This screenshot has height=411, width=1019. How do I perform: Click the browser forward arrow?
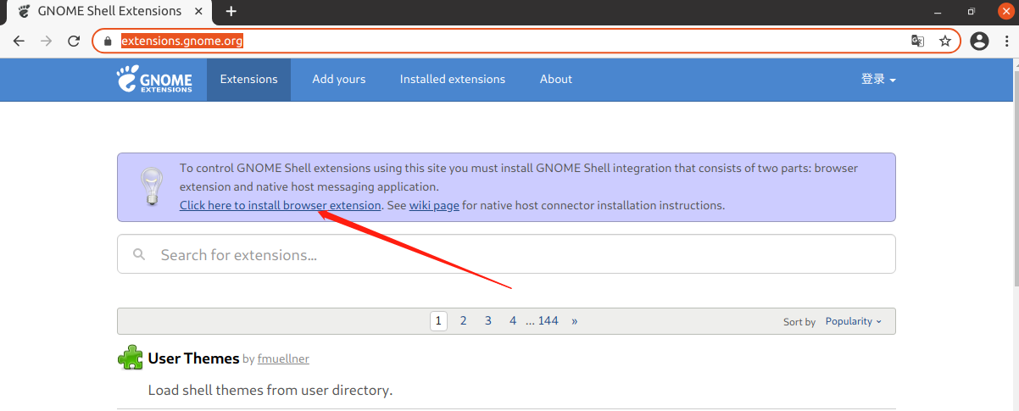click(46, 41)
